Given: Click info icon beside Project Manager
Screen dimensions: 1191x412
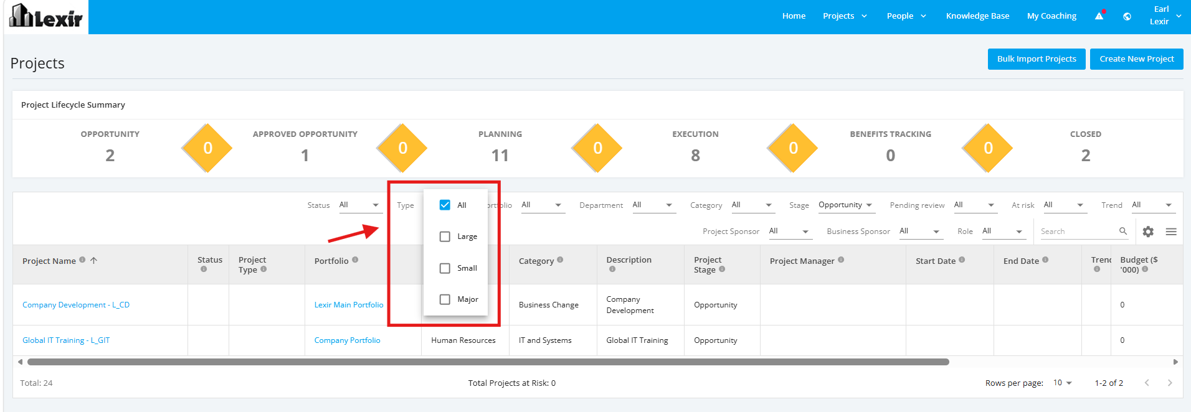Looking at the screenshot, I should [841, 260].
